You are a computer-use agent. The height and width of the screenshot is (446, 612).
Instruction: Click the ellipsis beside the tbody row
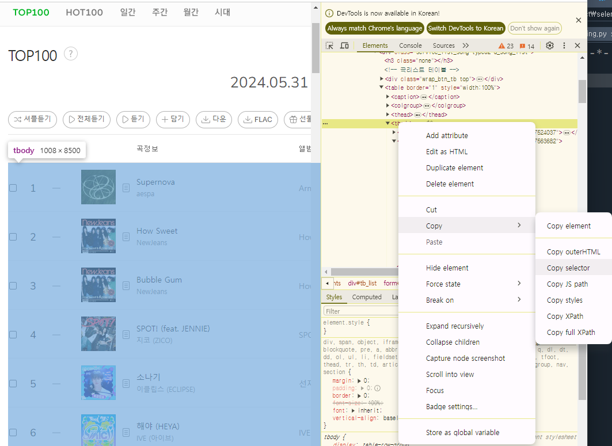pos(325,124)
